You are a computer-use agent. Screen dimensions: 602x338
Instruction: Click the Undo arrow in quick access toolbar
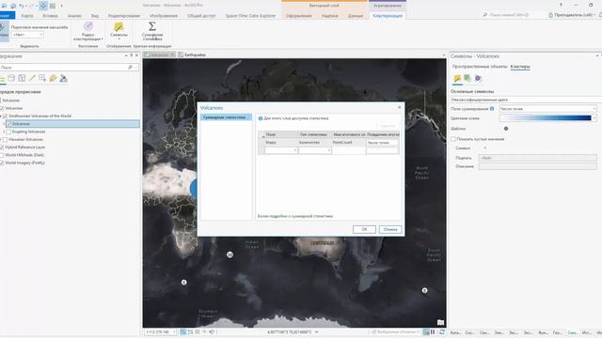click(x=22, y=6)
